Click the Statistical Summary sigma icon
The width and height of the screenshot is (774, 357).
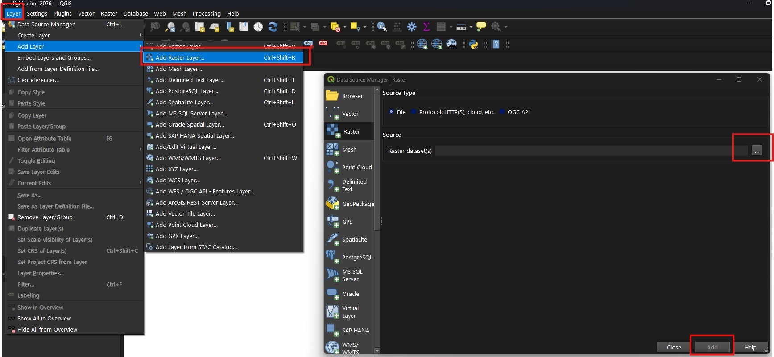[x=426, y=27]
